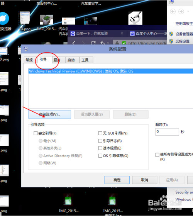Image resolution: width=193 pixels, height=216 pixels.
Task: Click the 应用(A) button
Action: (x=172, y=180)
